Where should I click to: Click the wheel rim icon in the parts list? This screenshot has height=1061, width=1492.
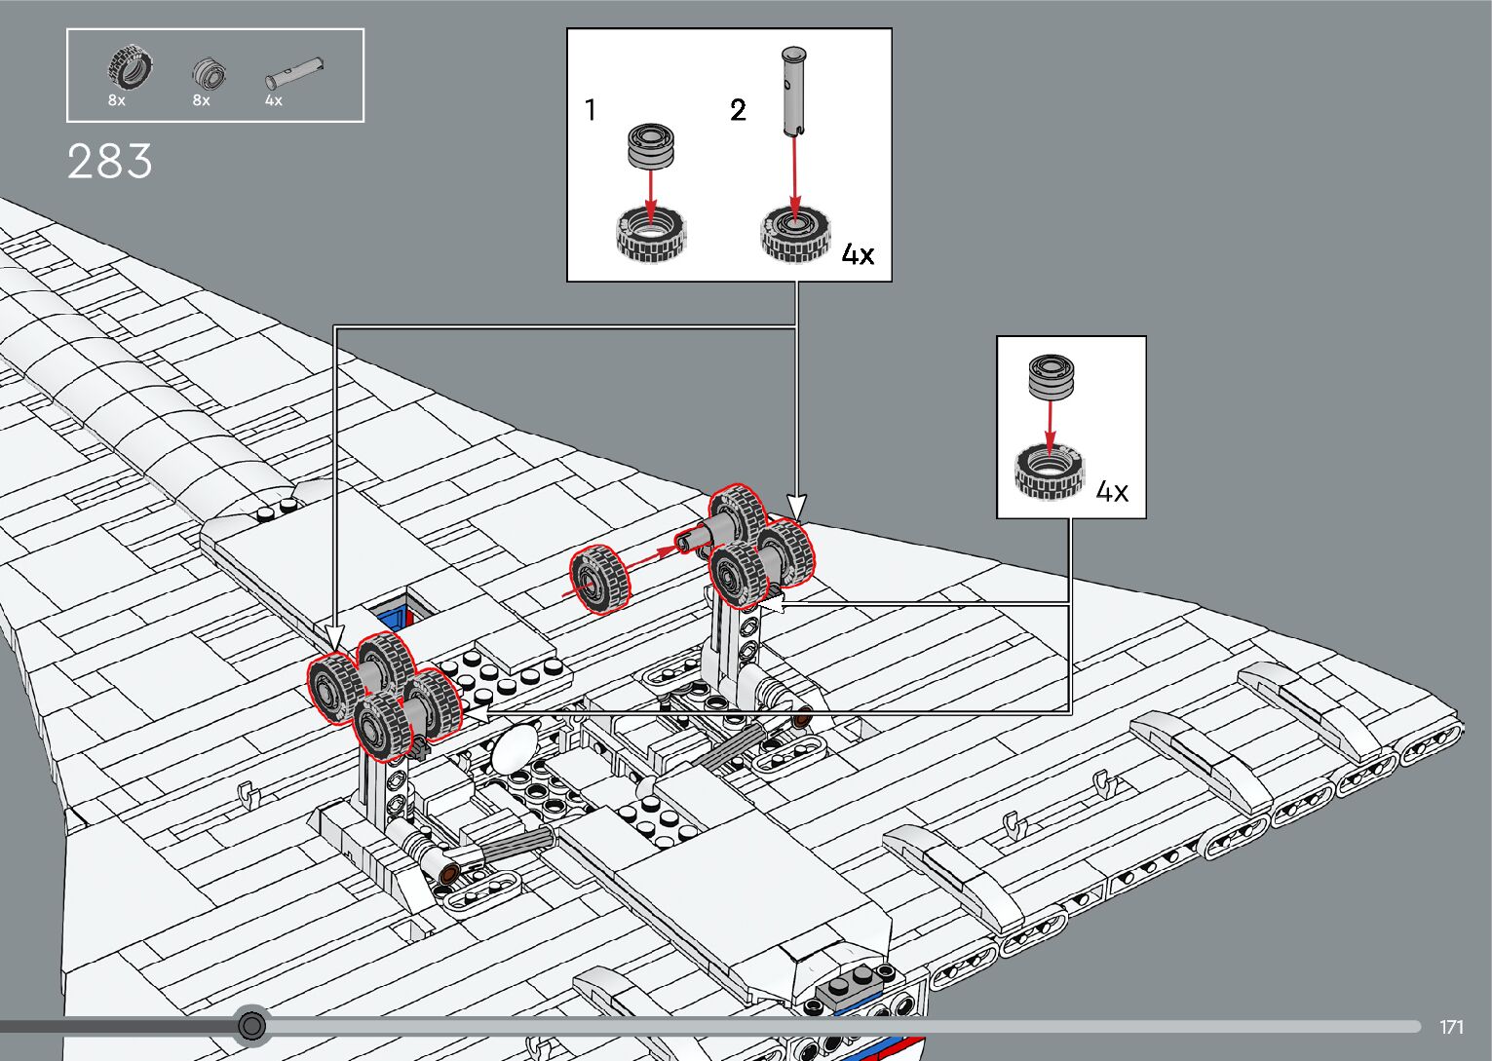click(208, 73)
